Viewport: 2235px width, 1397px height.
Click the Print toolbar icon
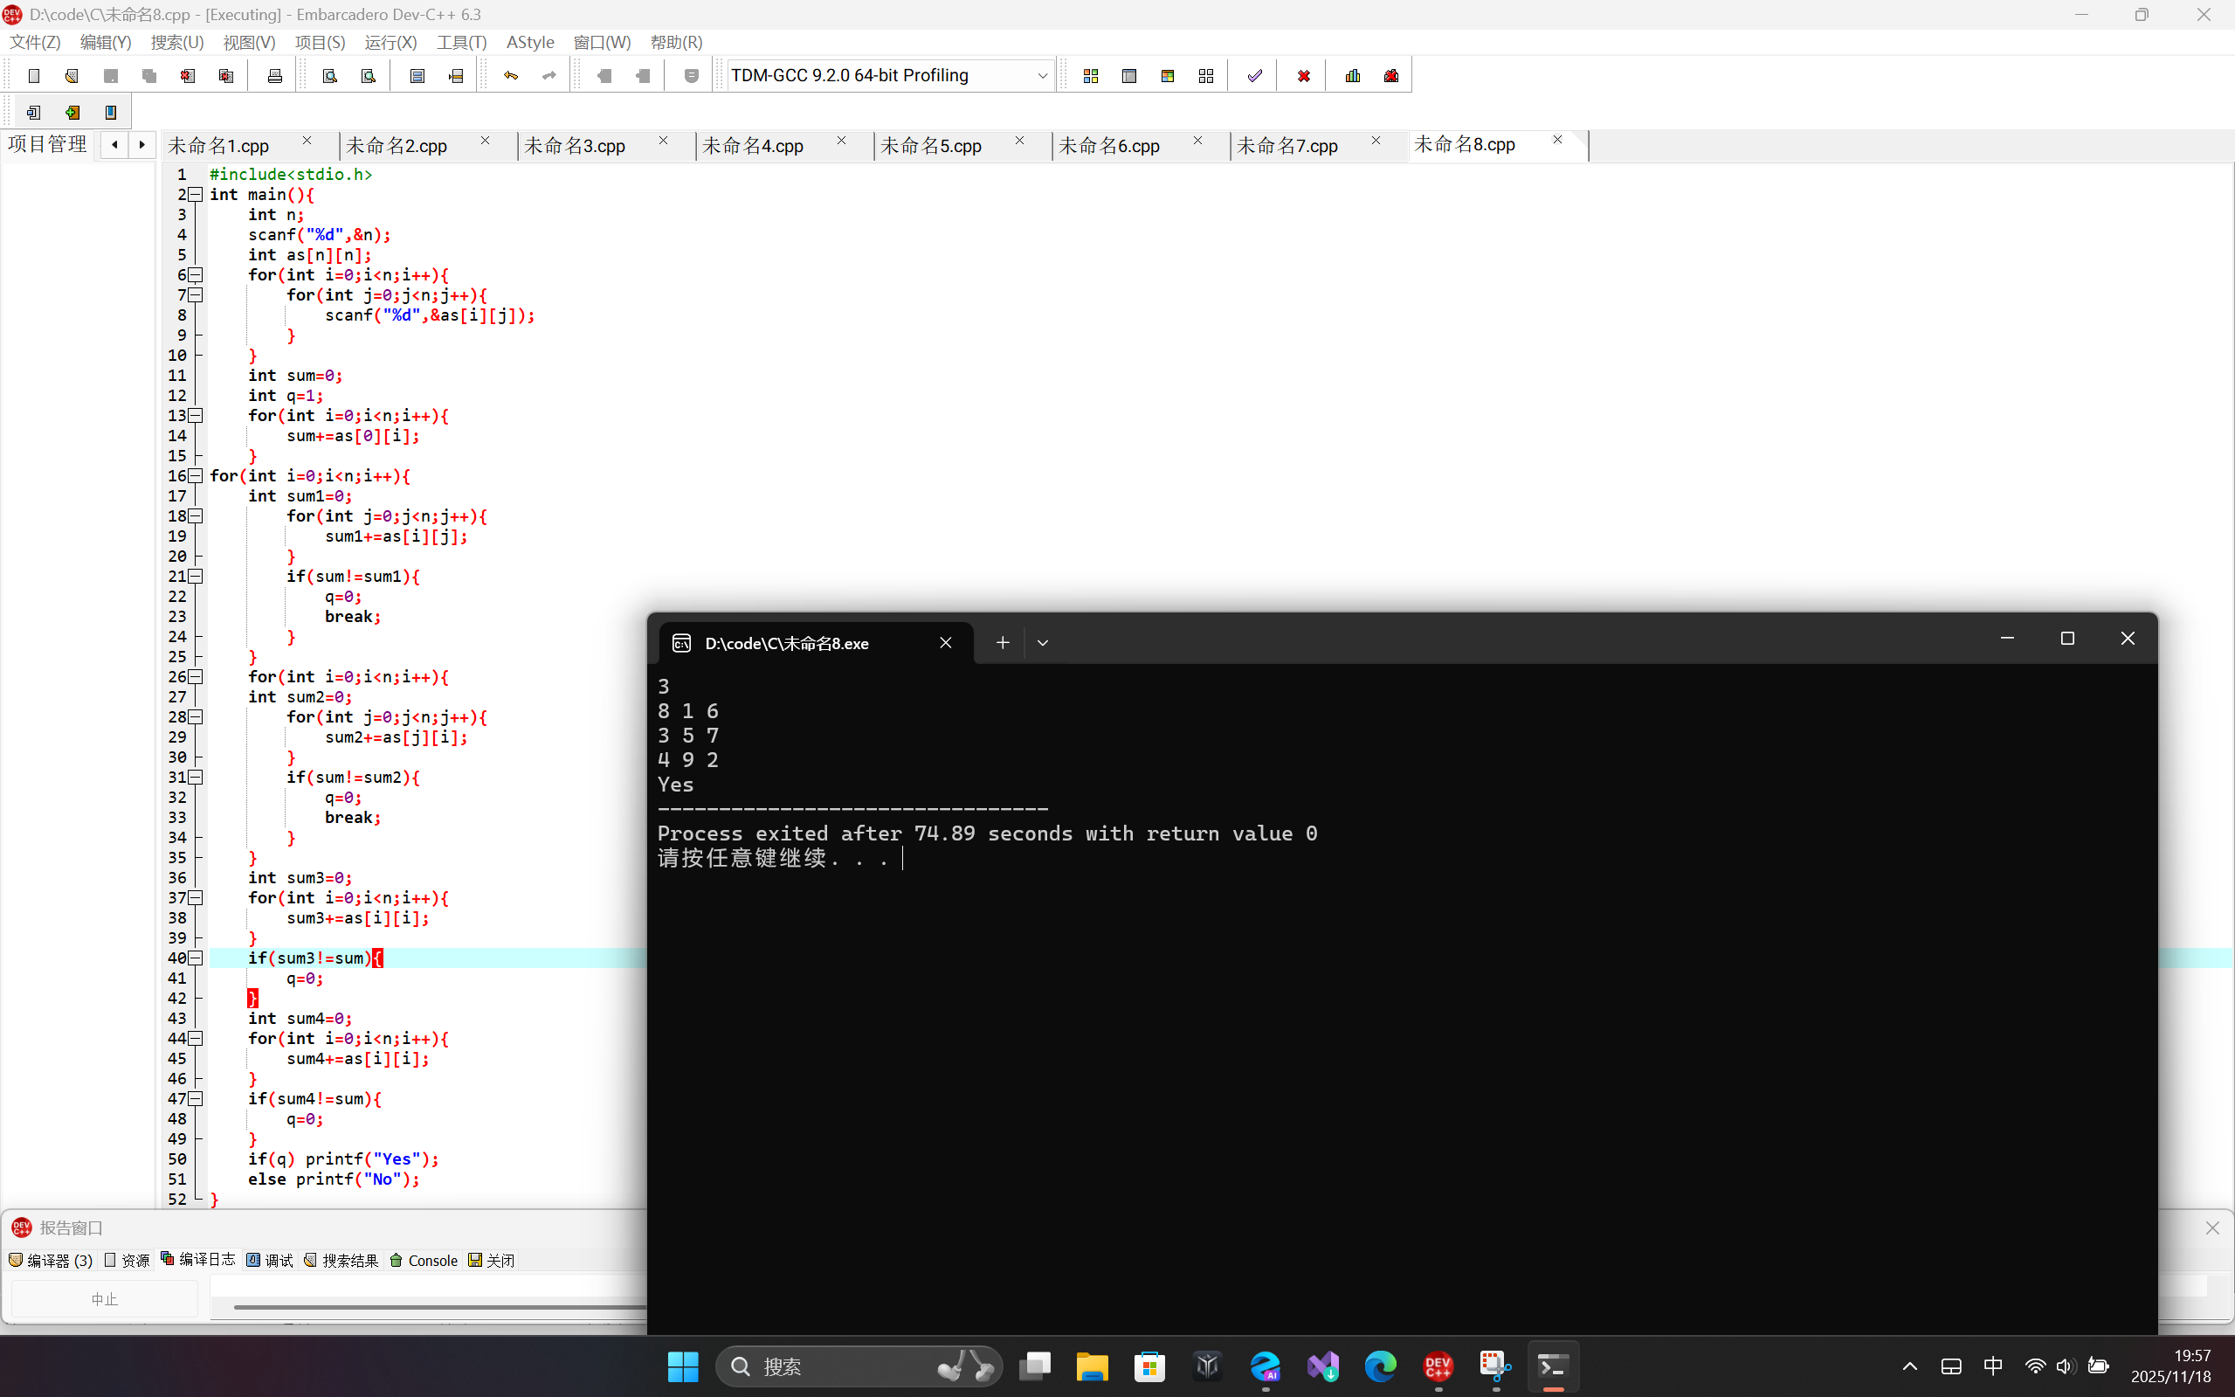point(274,76)
